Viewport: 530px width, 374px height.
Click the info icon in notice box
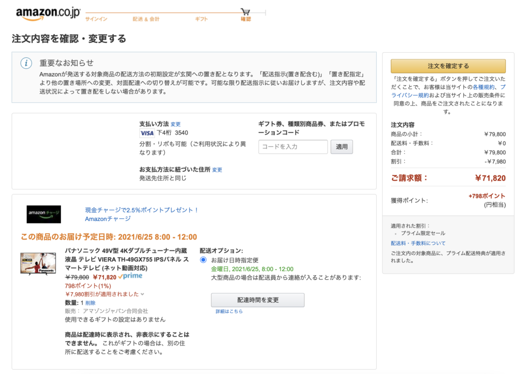[26, 63]
